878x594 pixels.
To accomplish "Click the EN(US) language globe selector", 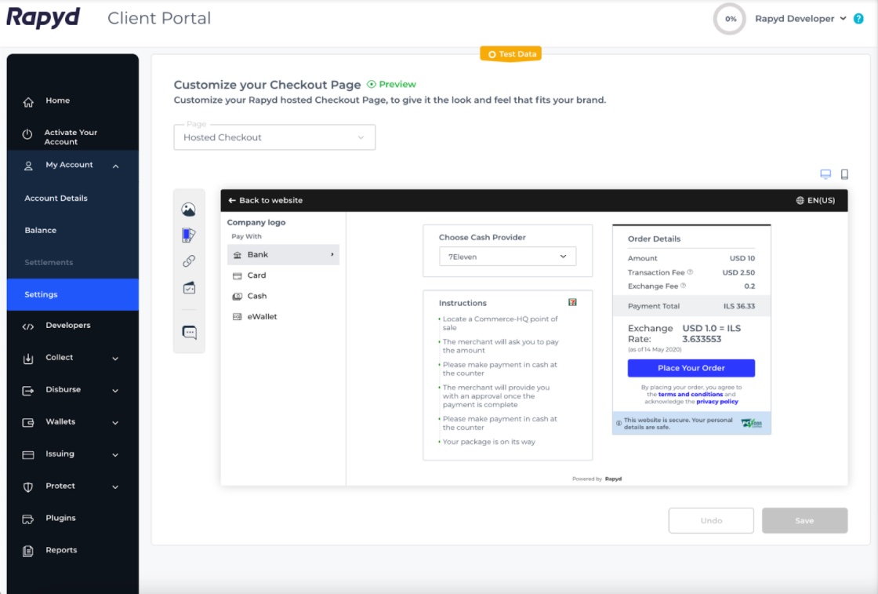I will click(x=815, y=201).
